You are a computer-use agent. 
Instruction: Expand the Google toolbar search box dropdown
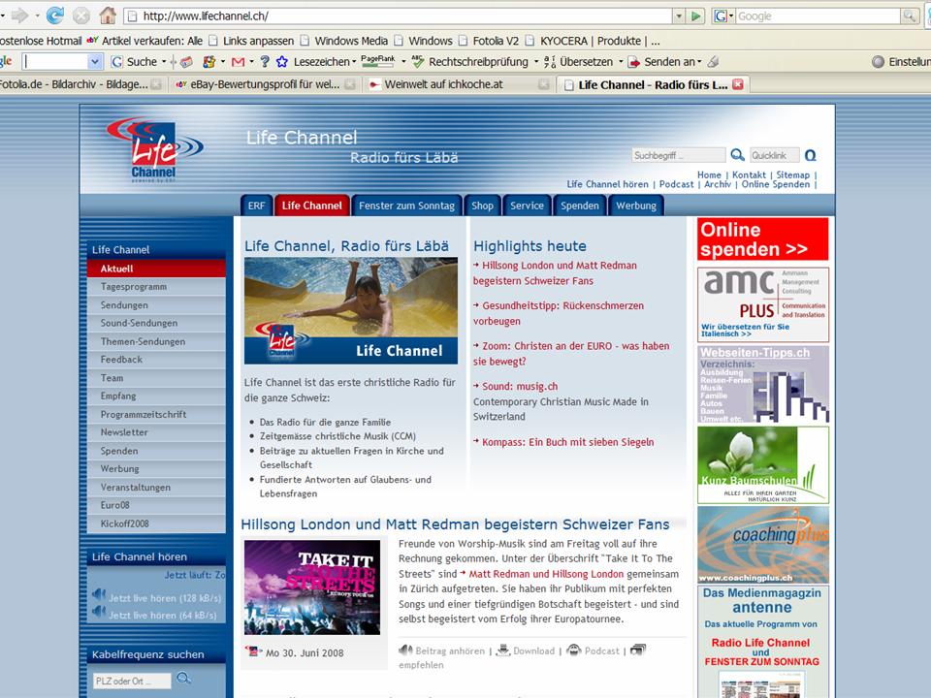[94, 61]
